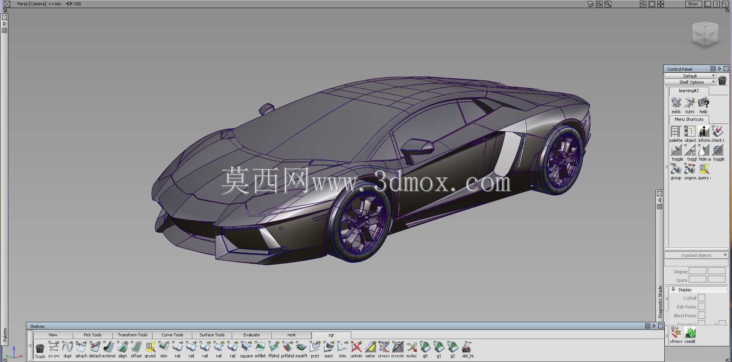
Task: Select the dupl curve tool
Action: pyautogui.click(x=67, y=347)
